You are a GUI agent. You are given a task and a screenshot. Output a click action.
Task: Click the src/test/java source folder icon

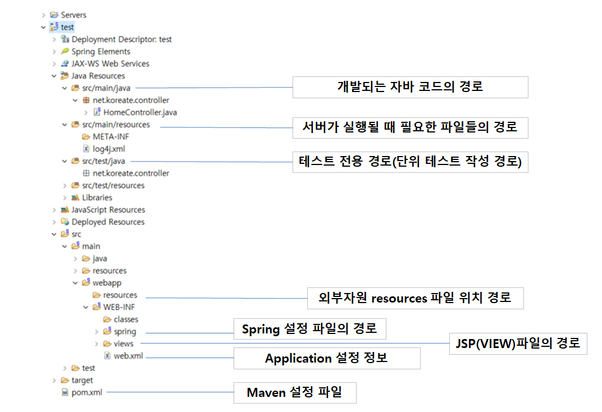(x=76, y=161)
